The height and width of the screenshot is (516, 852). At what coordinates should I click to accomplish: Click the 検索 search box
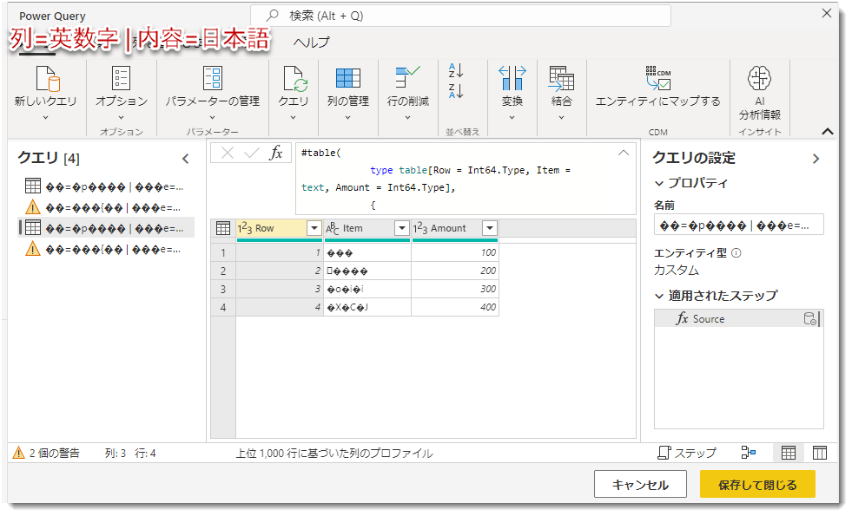[x=461, y=16]
